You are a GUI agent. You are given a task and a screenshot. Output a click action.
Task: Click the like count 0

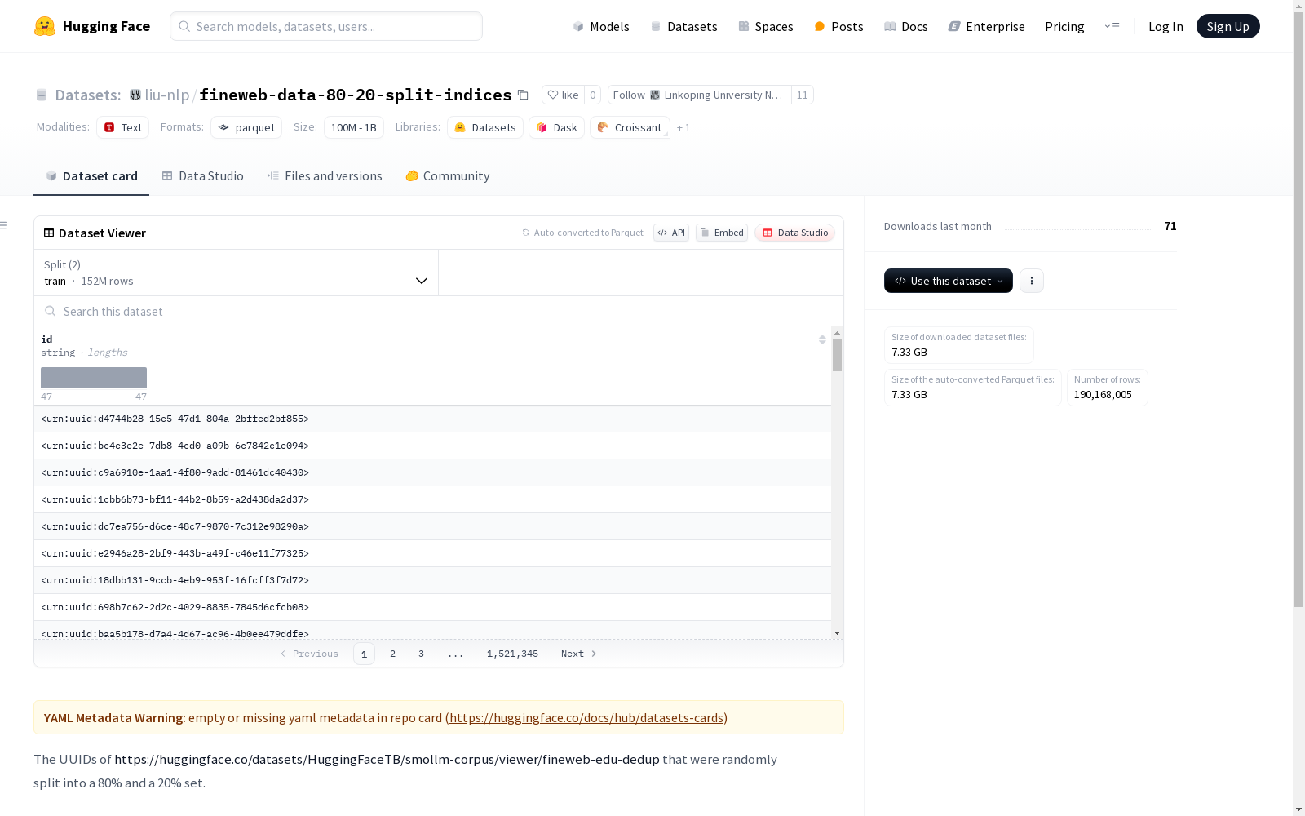coord(593,95)
